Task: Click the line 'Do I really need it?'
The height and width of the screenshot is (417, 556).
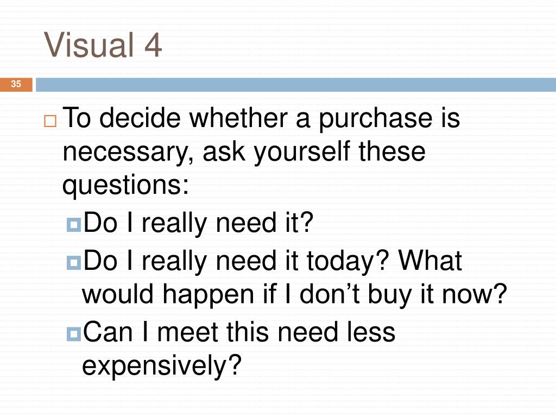Action: click(x=198, y=223)
